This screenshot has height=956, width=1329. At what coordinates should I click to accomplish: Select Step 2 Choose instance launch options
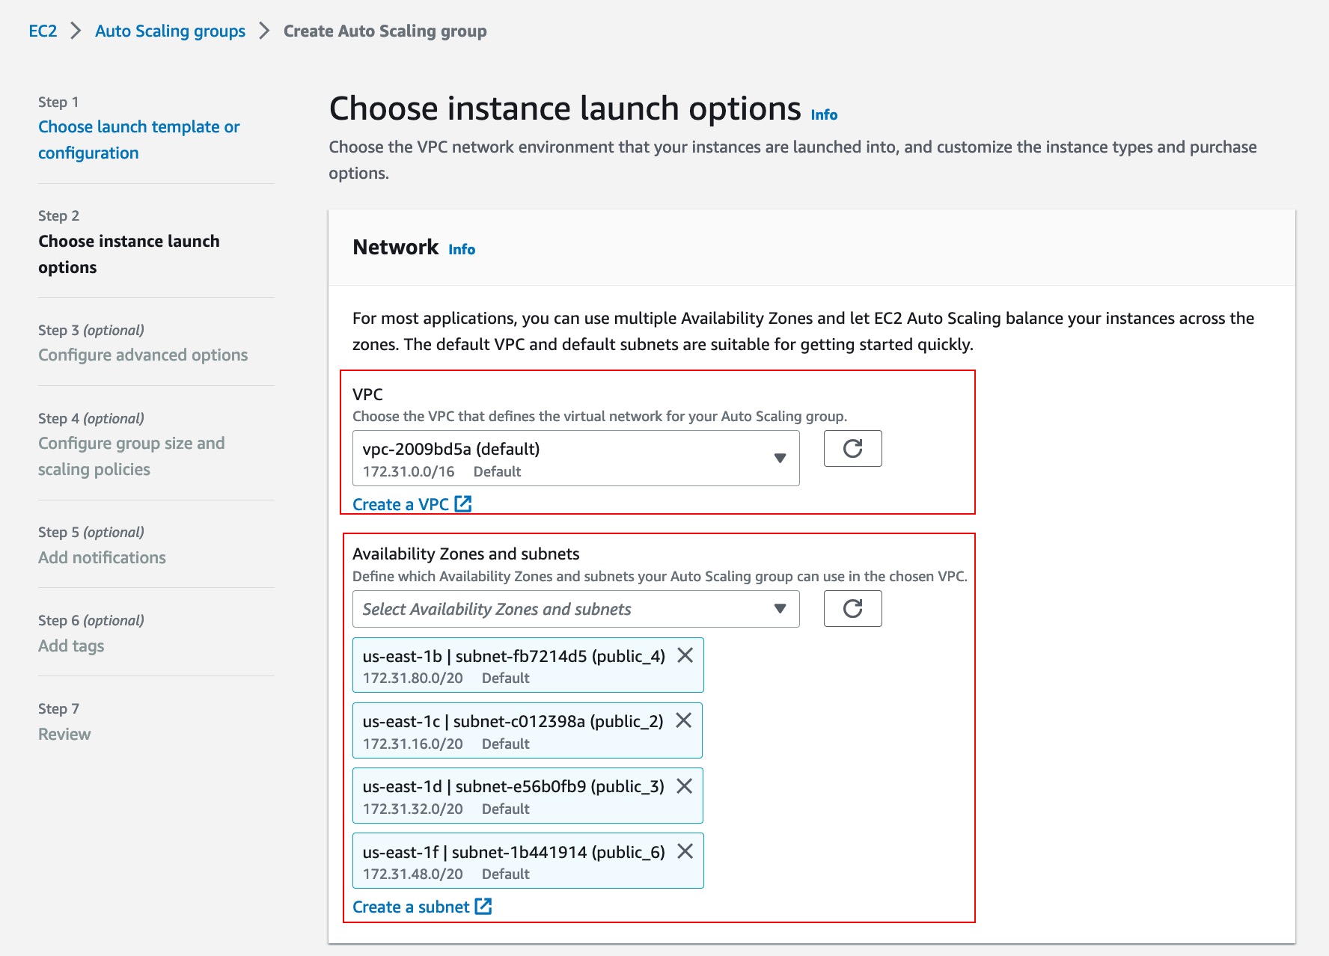(x=129, y=254)
